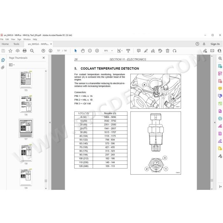Click the document vertical scrollbar handle
This screenshot has width=223, height=223.
[212, 180]
